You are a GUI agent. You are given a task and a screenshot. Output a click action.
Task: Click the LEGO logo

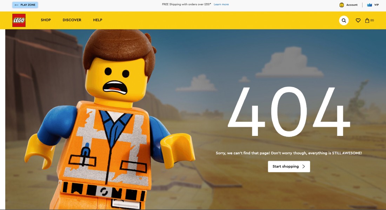point(19,20)
